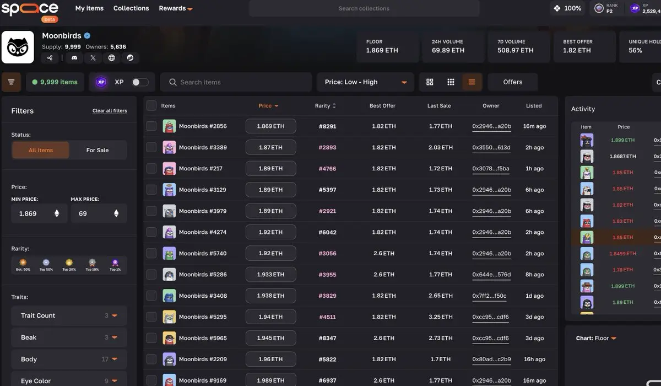Expand the Trait Count filter

[x=69, y=315]
